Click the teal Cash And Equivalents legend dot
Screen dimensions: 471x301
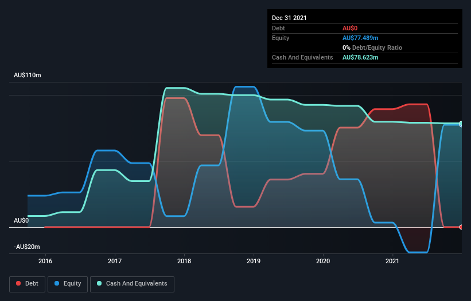pos(99,283)
